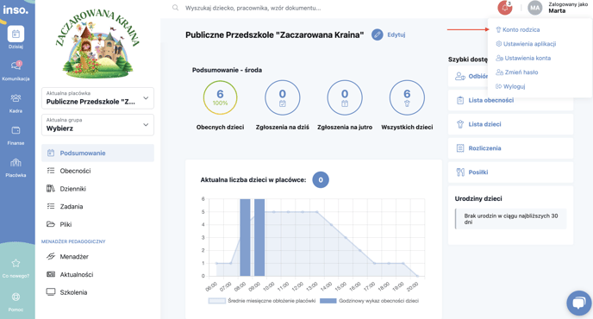The image size is (593, 319).
Task: Click the Wszystkich dzieci circle
Action: [407, 97]
